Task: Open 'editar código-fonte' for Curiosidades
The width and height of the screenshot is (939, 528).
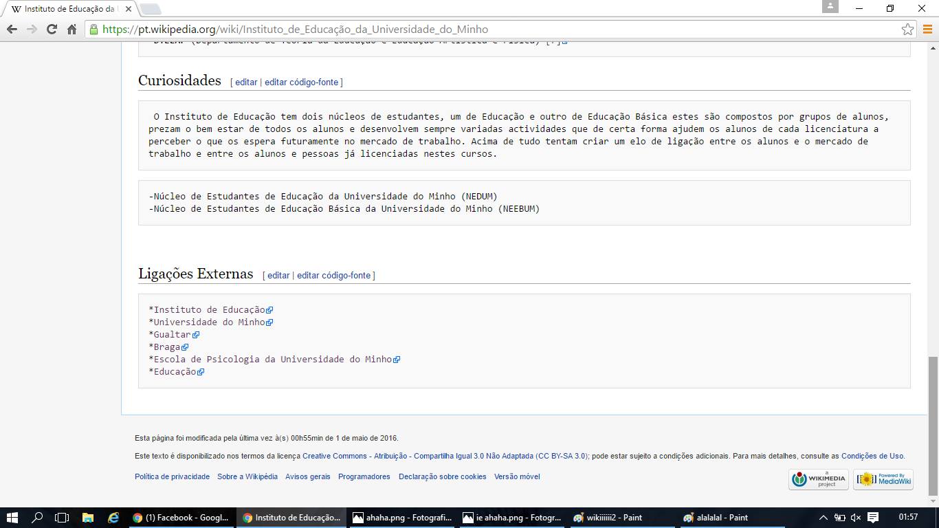Action: coord(302,82)
